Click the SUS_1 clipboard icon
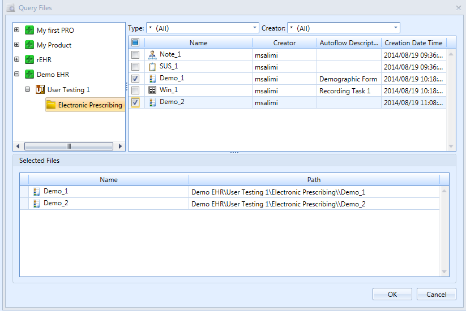This screenshot has width=466, height=311. tap(152, 67)
